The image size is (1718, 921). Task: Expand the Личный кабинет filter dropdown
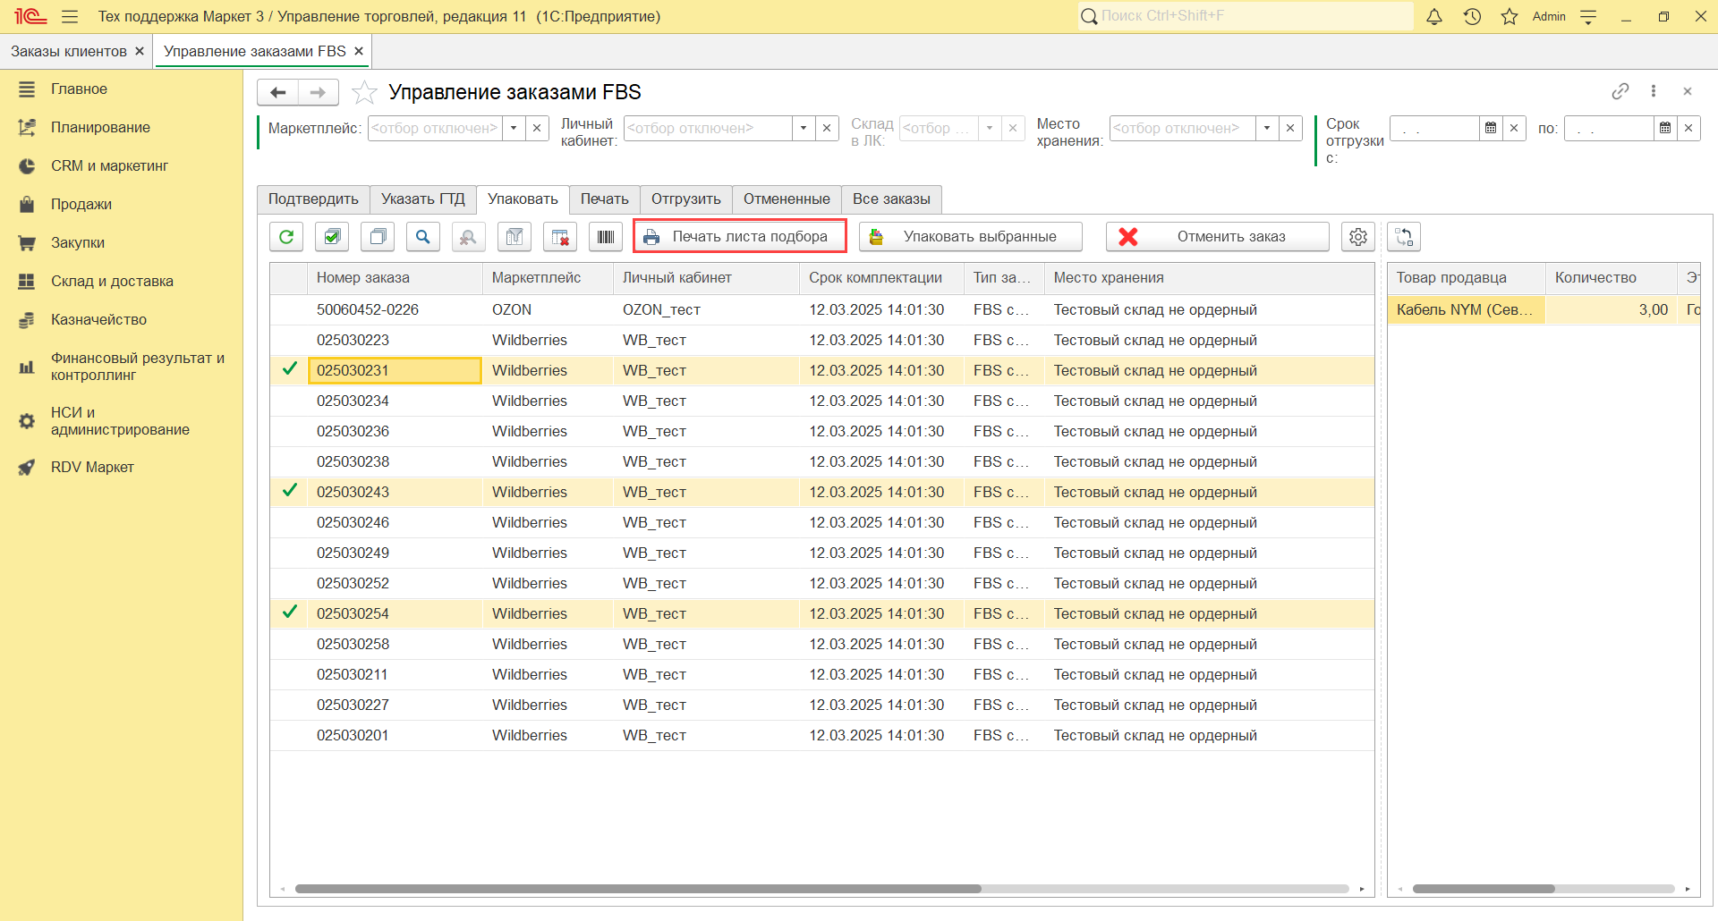click(x=804, y=128)
